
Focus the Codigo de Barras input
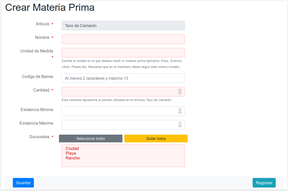(x=123, y=78)
